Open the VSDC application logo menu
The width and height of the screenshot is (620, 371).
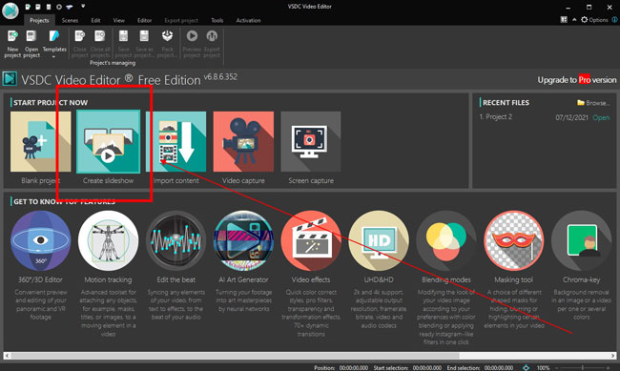click(x=10, y=10)
